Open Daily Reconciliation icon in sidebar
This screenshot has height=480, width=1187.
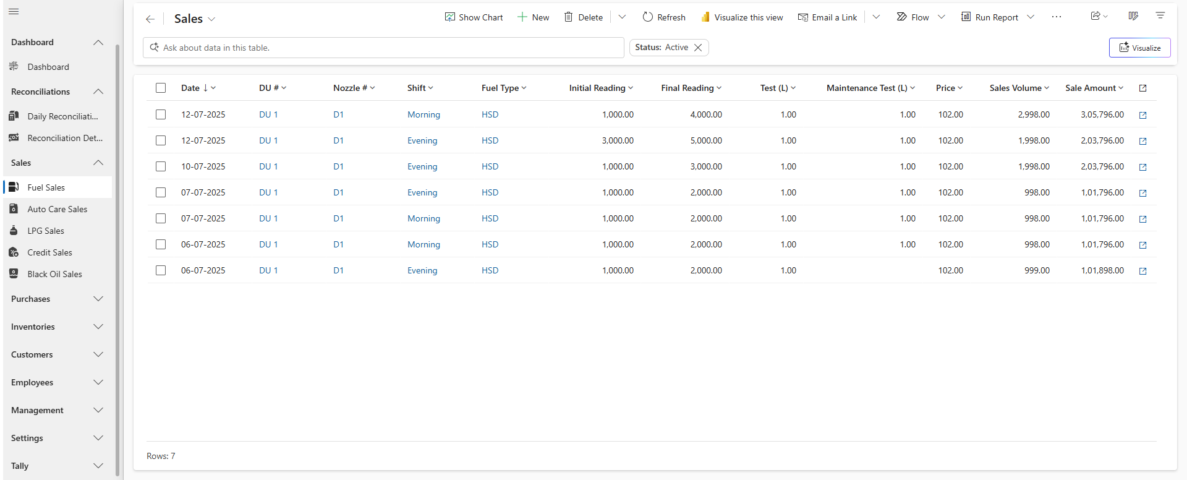point(14,116)
